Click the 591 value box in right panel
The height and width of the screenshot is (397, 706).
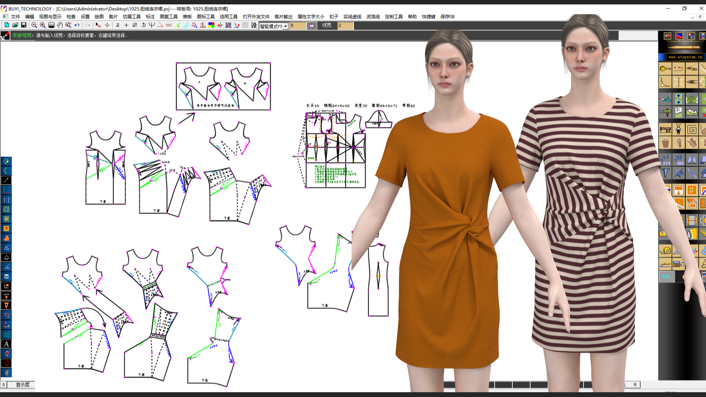[667, 277]
